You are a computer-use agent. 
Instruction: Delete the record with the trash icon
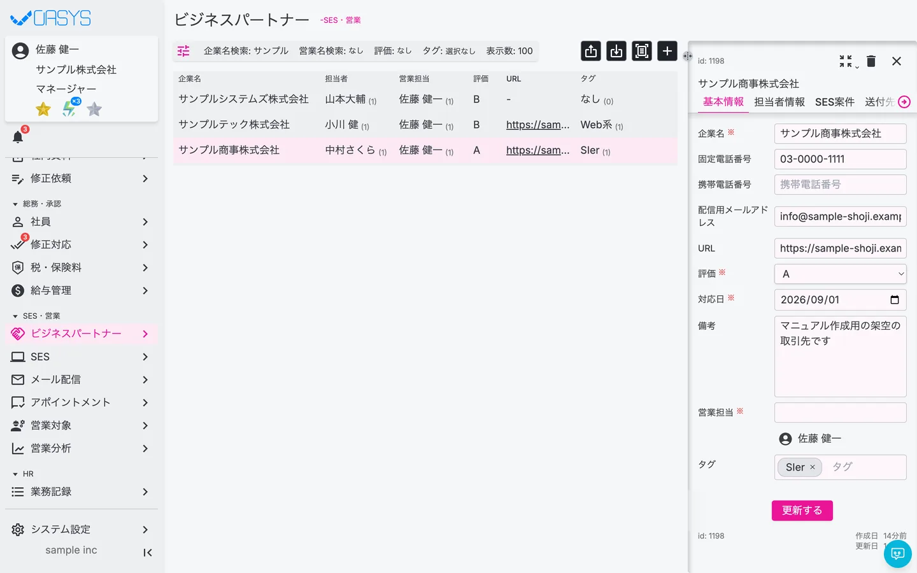[871, 61]
